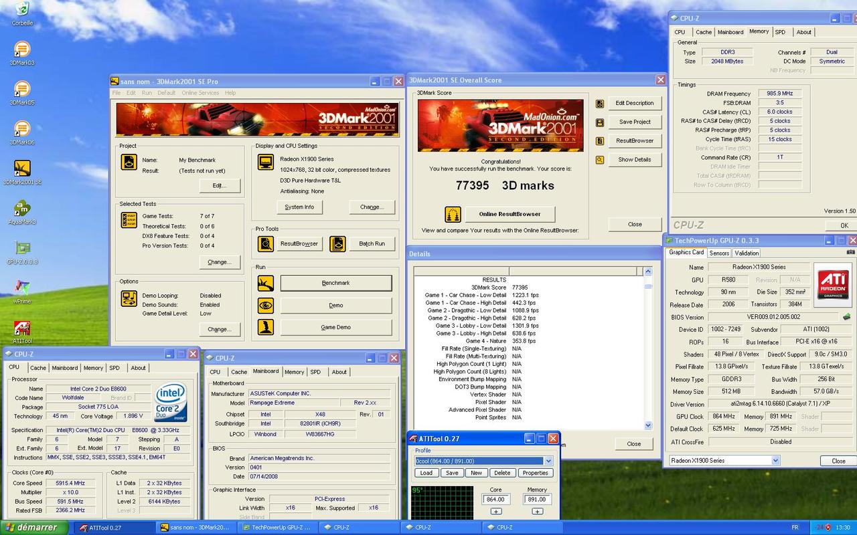Viewport: 857px width, 535px height.
Task: Click Properties in ATITool
Action: [x=536, y=473]
